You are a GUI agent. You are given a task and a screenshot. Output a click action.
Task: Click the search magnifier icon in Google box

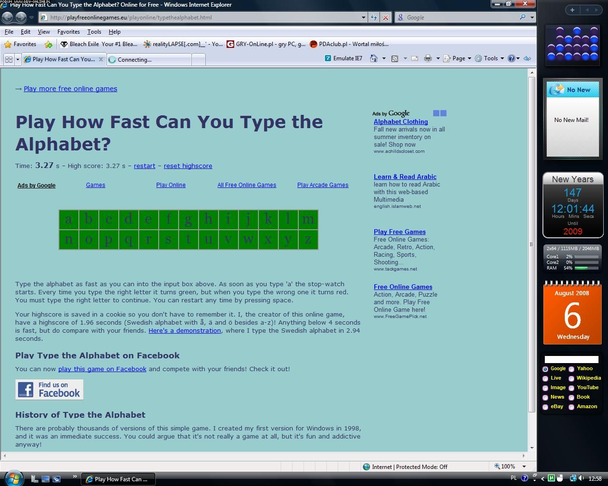pyautogui.click(x=522, y=17)
